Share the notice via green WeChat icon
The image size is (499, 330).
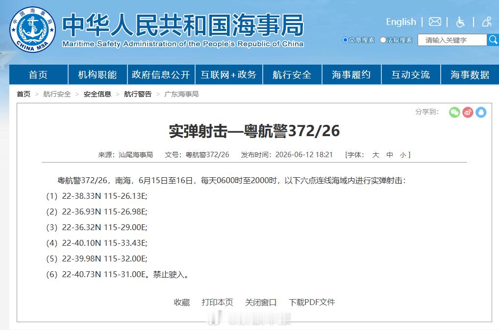[454, 112]
